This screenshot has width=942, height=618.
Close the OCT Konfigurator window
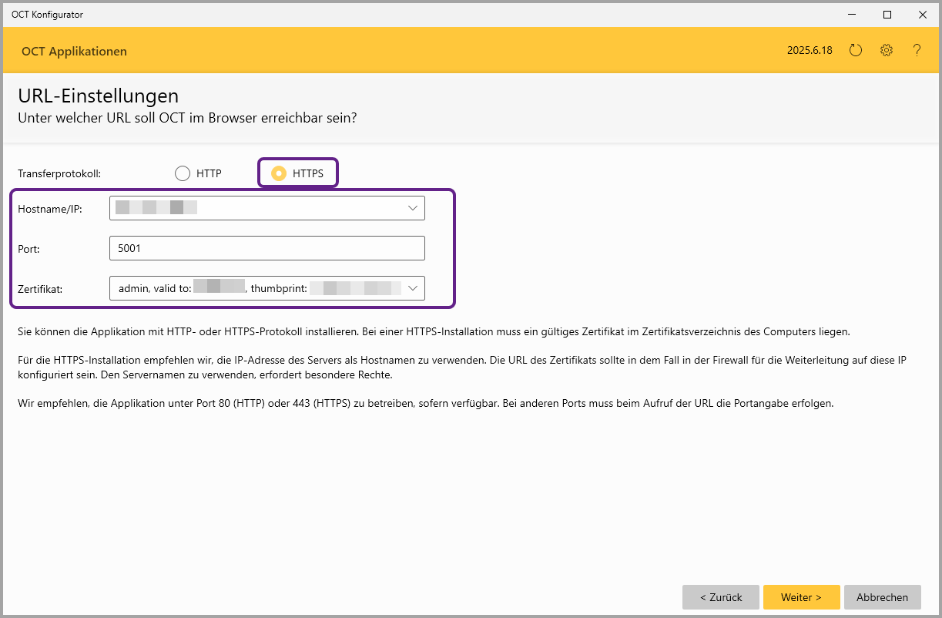point(922,15)
